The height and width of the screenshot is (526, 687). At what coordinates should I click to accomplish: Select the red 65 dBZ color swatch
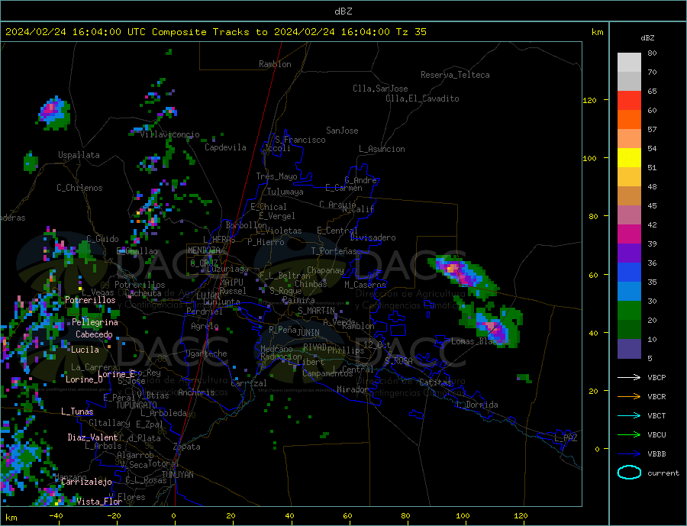629,100
